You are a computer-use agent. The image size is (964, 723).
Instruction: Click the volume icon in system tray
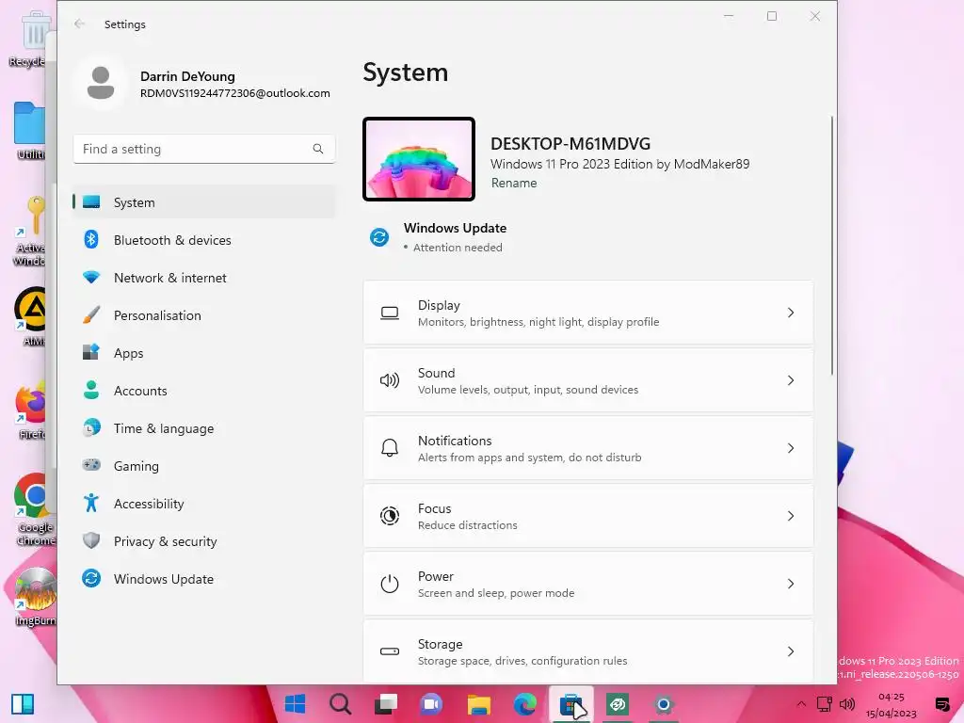[847, 704]
